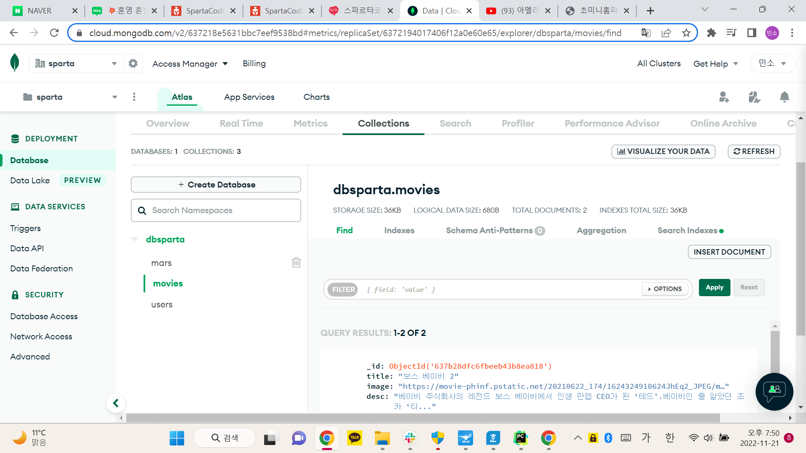Click the Create Database button
This screenshot has width=806, height=453.
pos(216,185)
